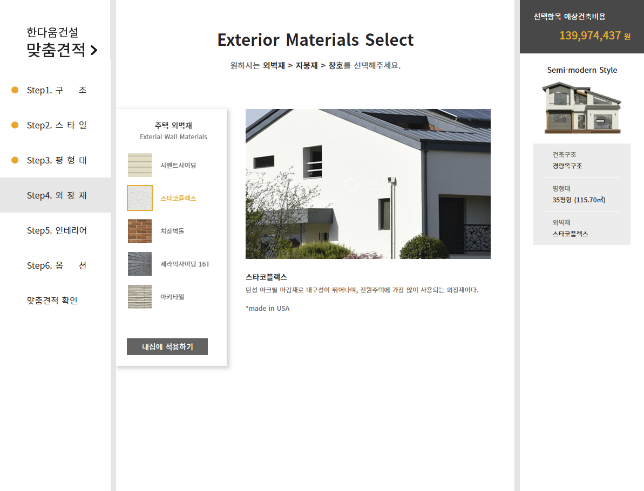The height and width of the screenshot is (491, 644).
Task: Click the orange dot beside Step1
Action: 15,90
